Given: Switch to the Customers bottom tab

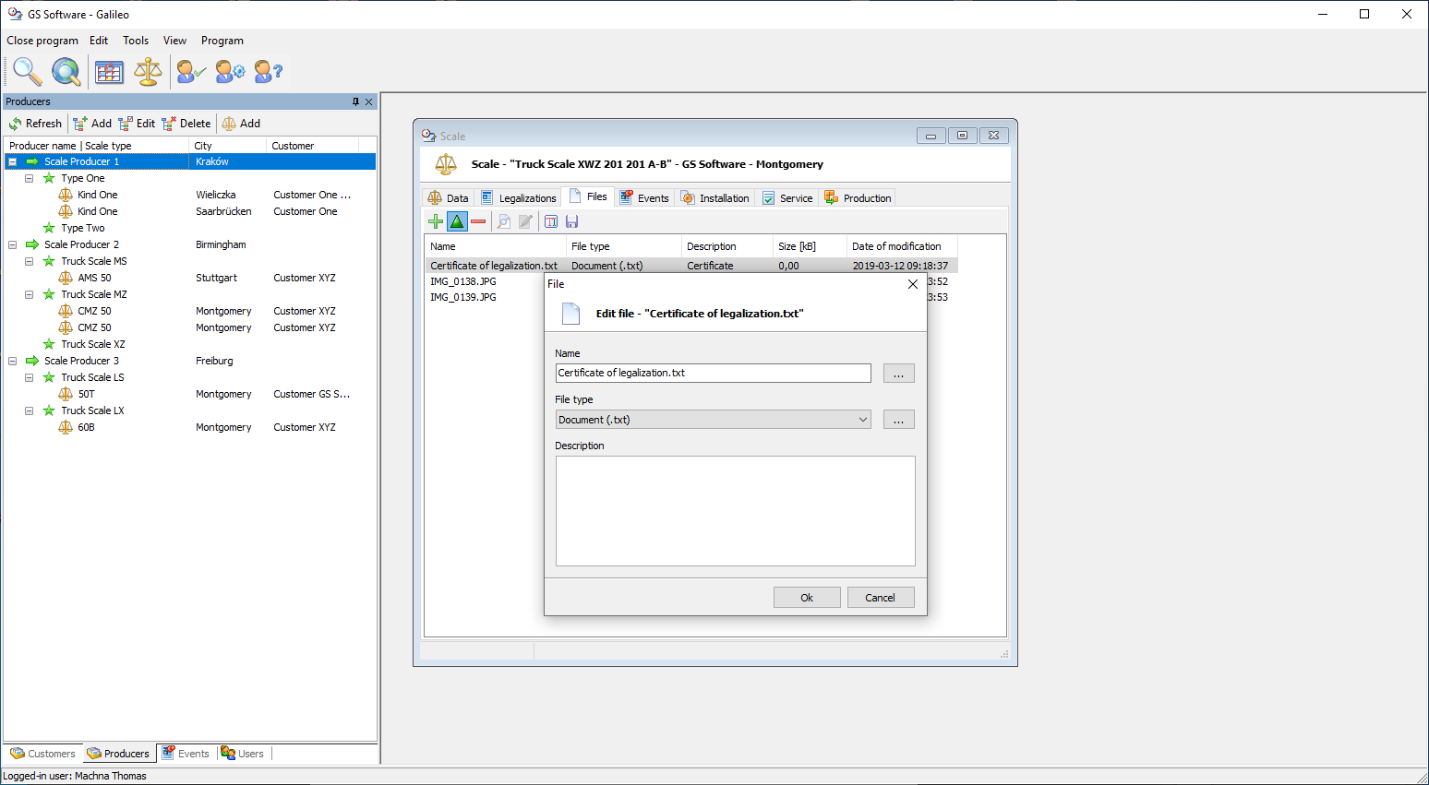Looking at the screenshot, I should point(43,754).
